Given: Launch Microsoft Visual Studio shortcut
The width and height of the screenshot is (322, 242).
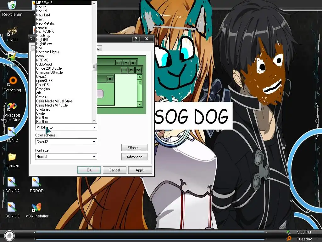Looking at the screenshot, I should click(12, 112).
